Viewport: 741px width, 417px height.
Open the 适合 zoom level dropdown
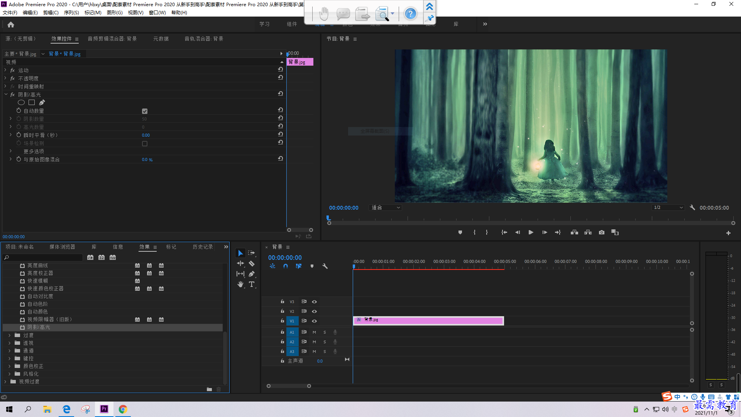[386, 208]
